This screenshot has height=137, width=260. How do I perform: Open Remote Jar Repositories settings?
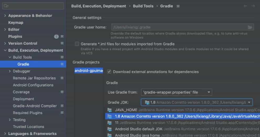click(x=34, y=78)
